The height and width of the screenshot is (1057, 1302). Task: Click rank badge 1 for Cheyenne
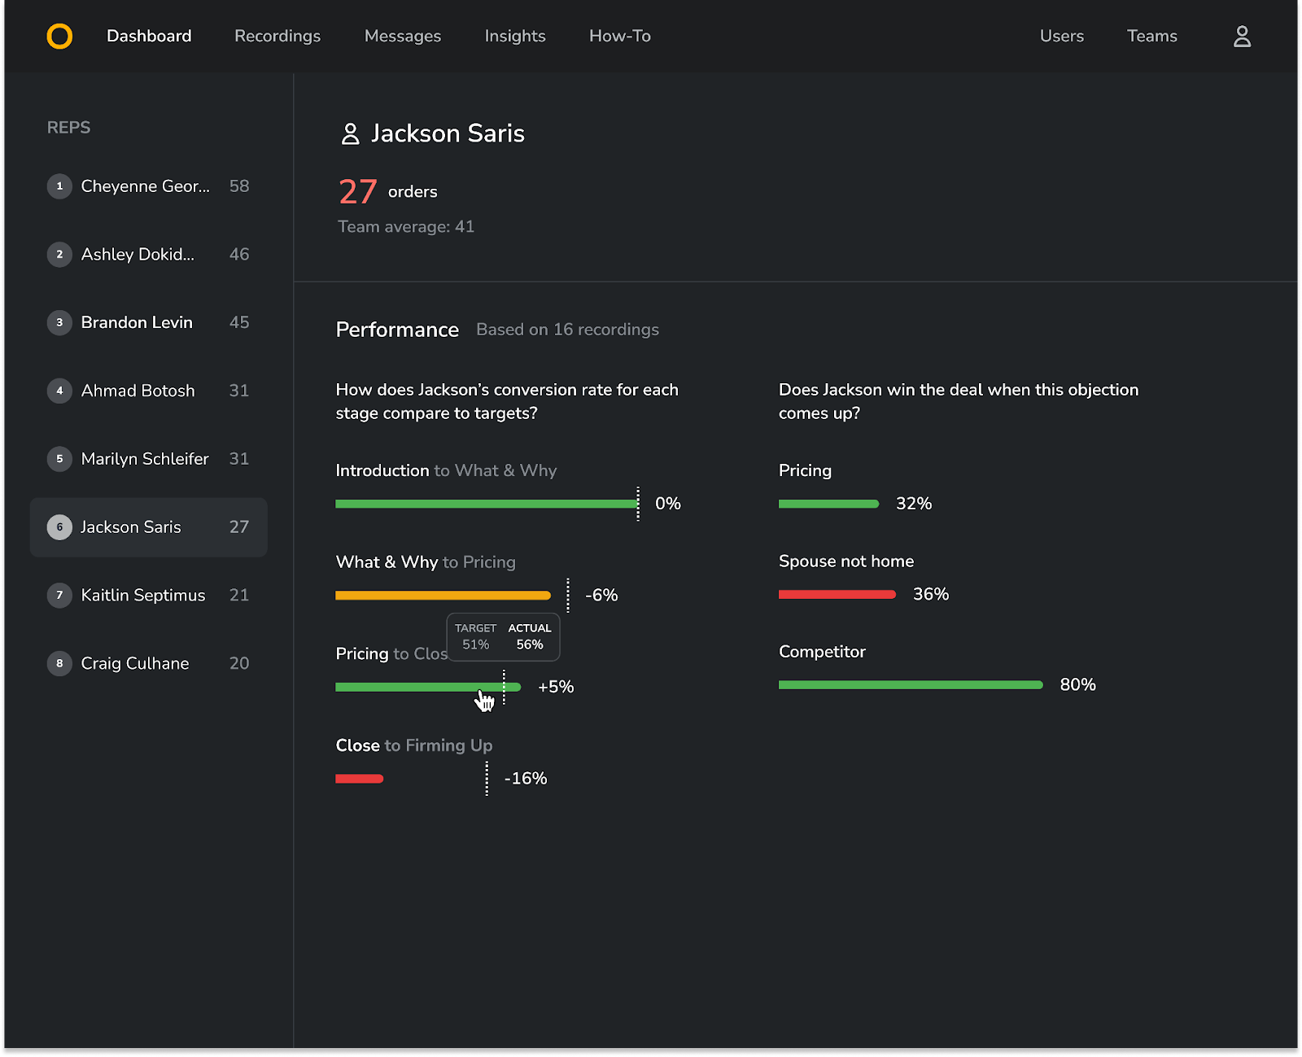(59, 186)
